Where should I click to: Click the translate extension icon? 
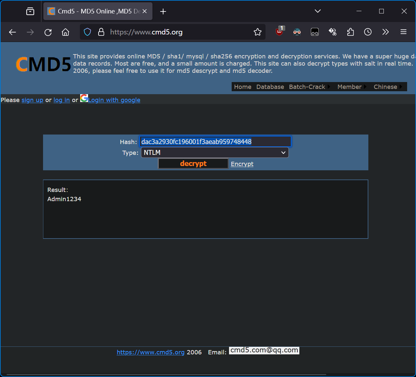pos(333,32)
